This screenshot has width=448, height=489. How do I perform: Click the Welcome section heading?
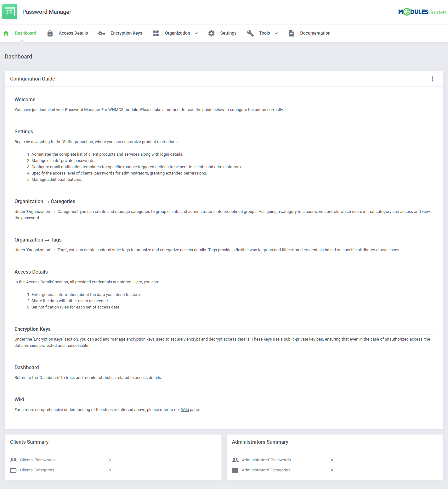click(25, 100)
